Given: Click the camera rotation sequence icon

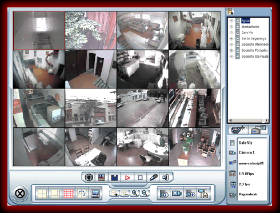Looking at the screenshot, I should (x=82, y=194).
